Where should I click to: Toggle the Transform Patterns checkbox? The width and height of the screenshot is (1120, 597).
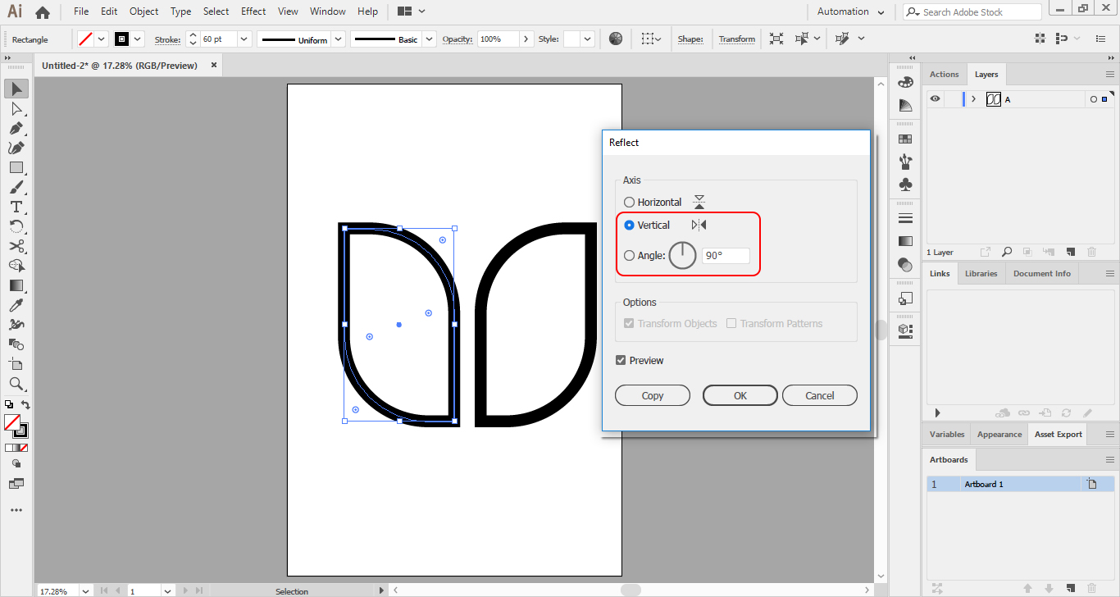[x=731, y=323]
